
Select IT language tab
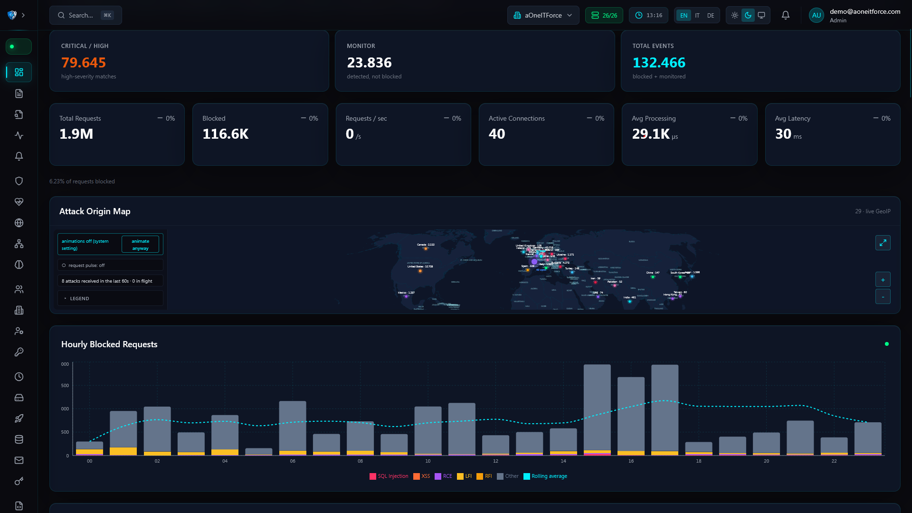(x=697, y=15)
